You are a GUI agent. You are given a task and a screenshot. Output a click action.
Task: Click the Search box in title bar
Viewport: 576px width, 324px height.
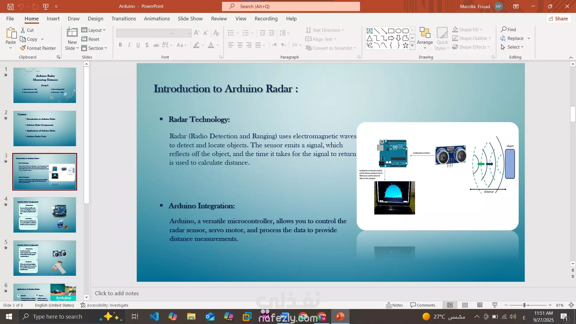pyautogui.click(x=291, y=6)
